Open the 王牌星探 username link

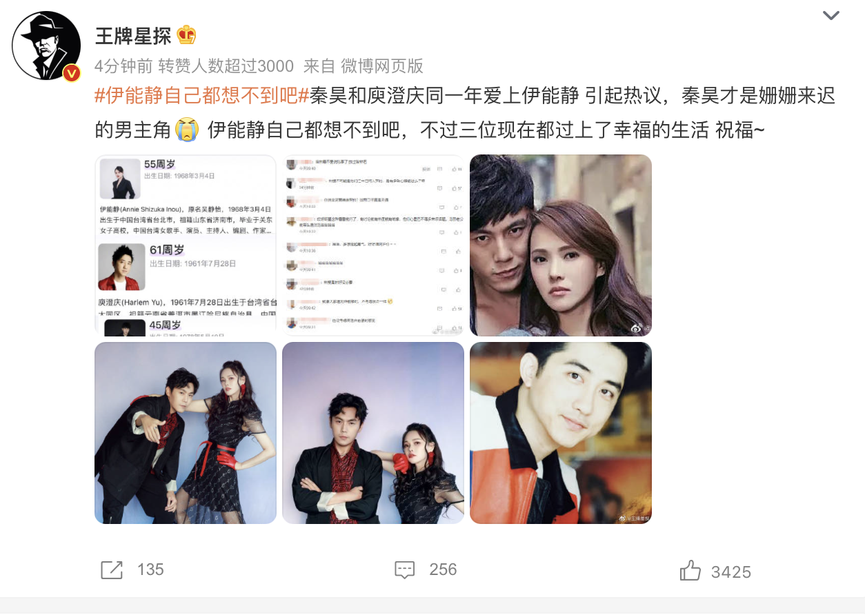click(x=133, y=35)
